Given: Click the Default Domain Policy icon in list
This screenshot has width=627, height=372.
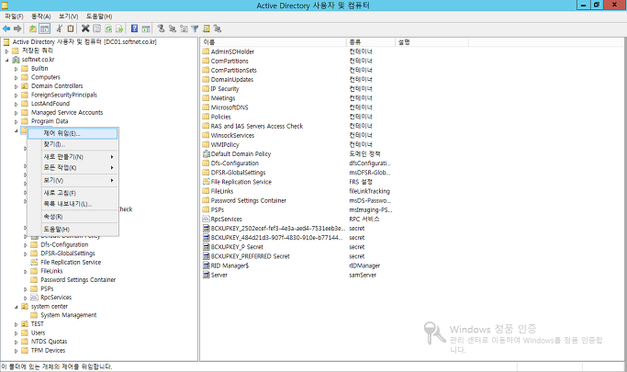Looking at the screenshot, I should (207, 154).
